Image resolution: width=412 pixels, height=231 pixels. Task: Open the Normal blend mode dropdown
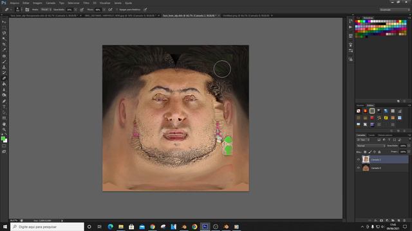click(371, 146)
